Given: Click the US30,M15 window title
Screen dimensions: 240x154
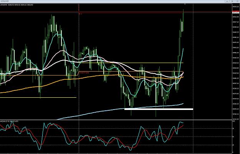Looking at the screenshot, I should click(5, 1).
